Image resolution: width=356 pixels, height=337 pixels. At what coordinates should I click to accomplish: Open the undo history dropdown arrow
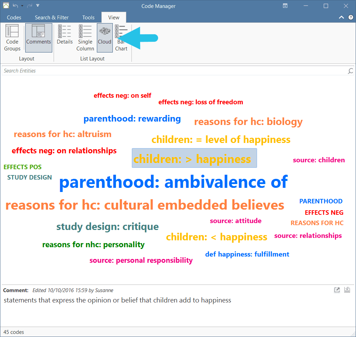pyautogui.click(x=22, y=6)
